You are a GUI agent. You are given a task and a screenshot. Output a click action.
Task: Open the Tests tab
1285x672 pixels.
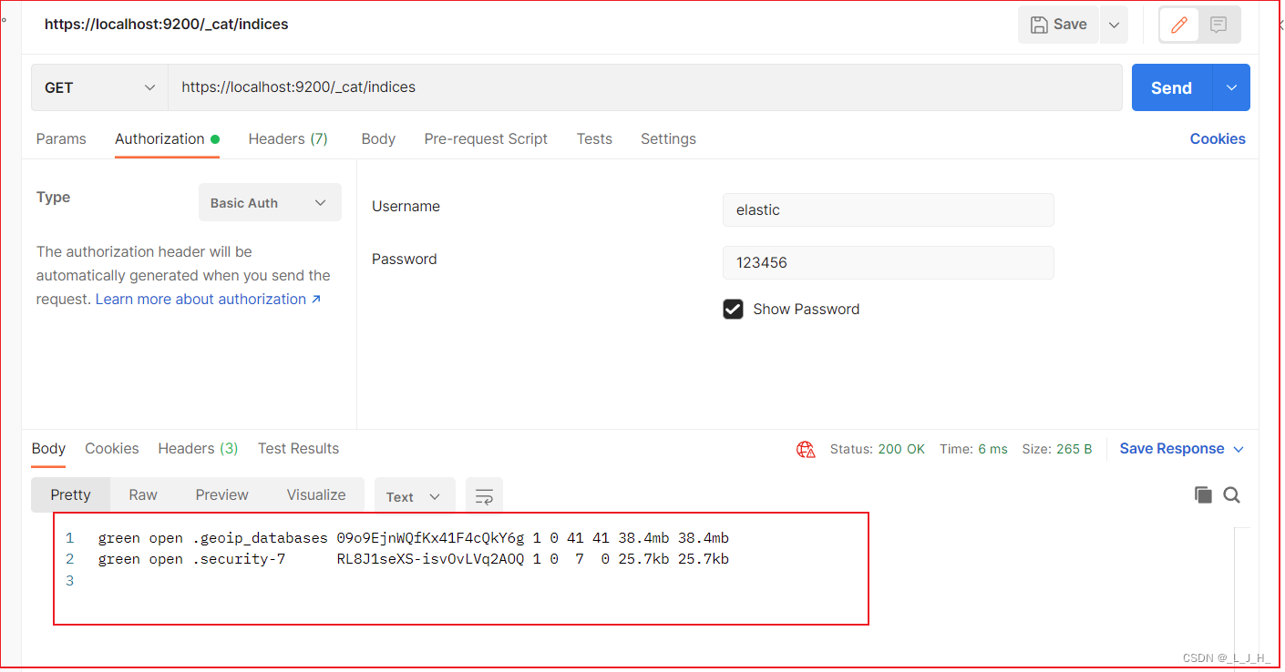[594, 138]
